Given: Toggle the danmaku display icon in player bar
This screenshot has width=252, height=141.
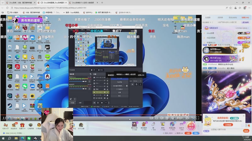Looking at the screenshot, I should click(x=167, y=118).
